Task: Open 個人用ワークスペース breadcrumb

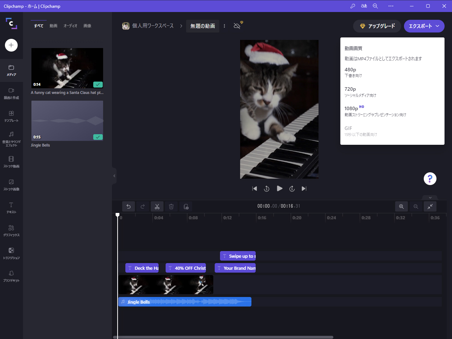Action: pyautogui.click(x=148, y=26)
